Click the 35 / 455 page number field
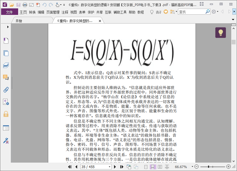 coord(94,167)
